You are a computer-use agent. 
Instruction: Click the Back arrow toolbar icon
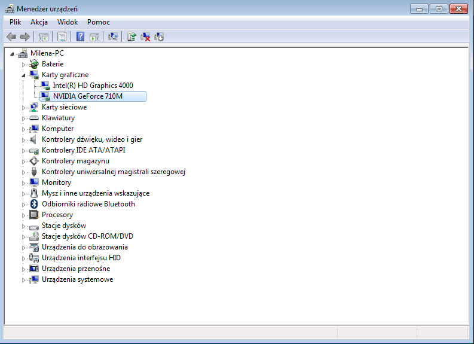click(x=11, y=37)
